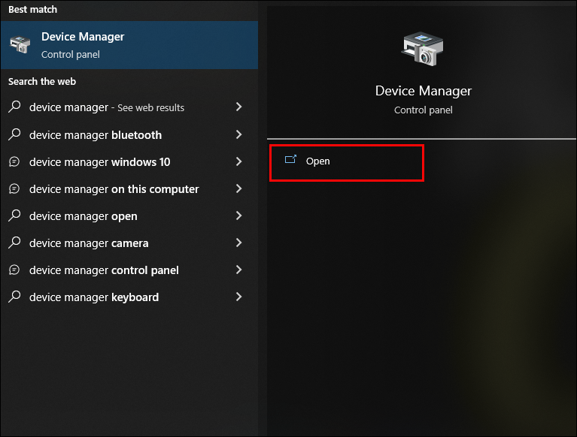Screen dimensions: 577x437
Task: Expand the chevron next to 'device manager bluetooth'
Action: 238,135
